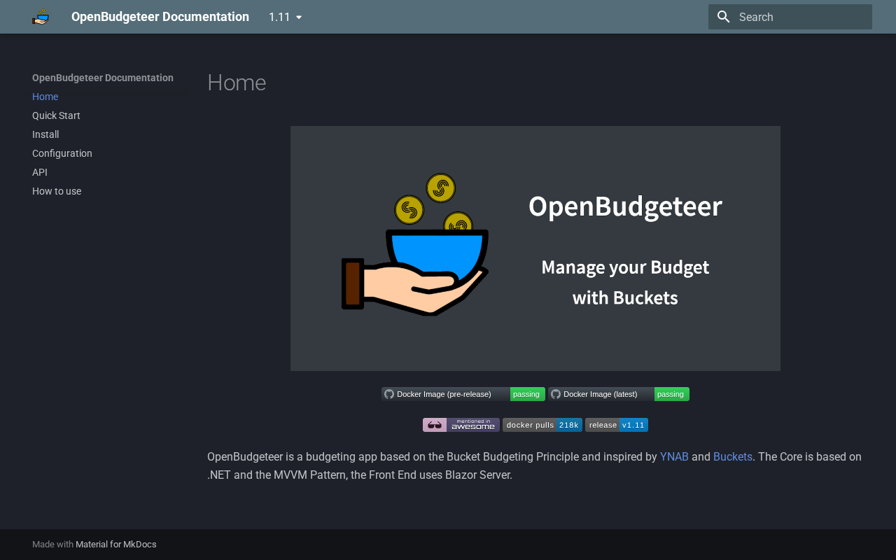Screen dimensions: 896x560
Task: Go to Quick Start page
Action: [57, 115]
